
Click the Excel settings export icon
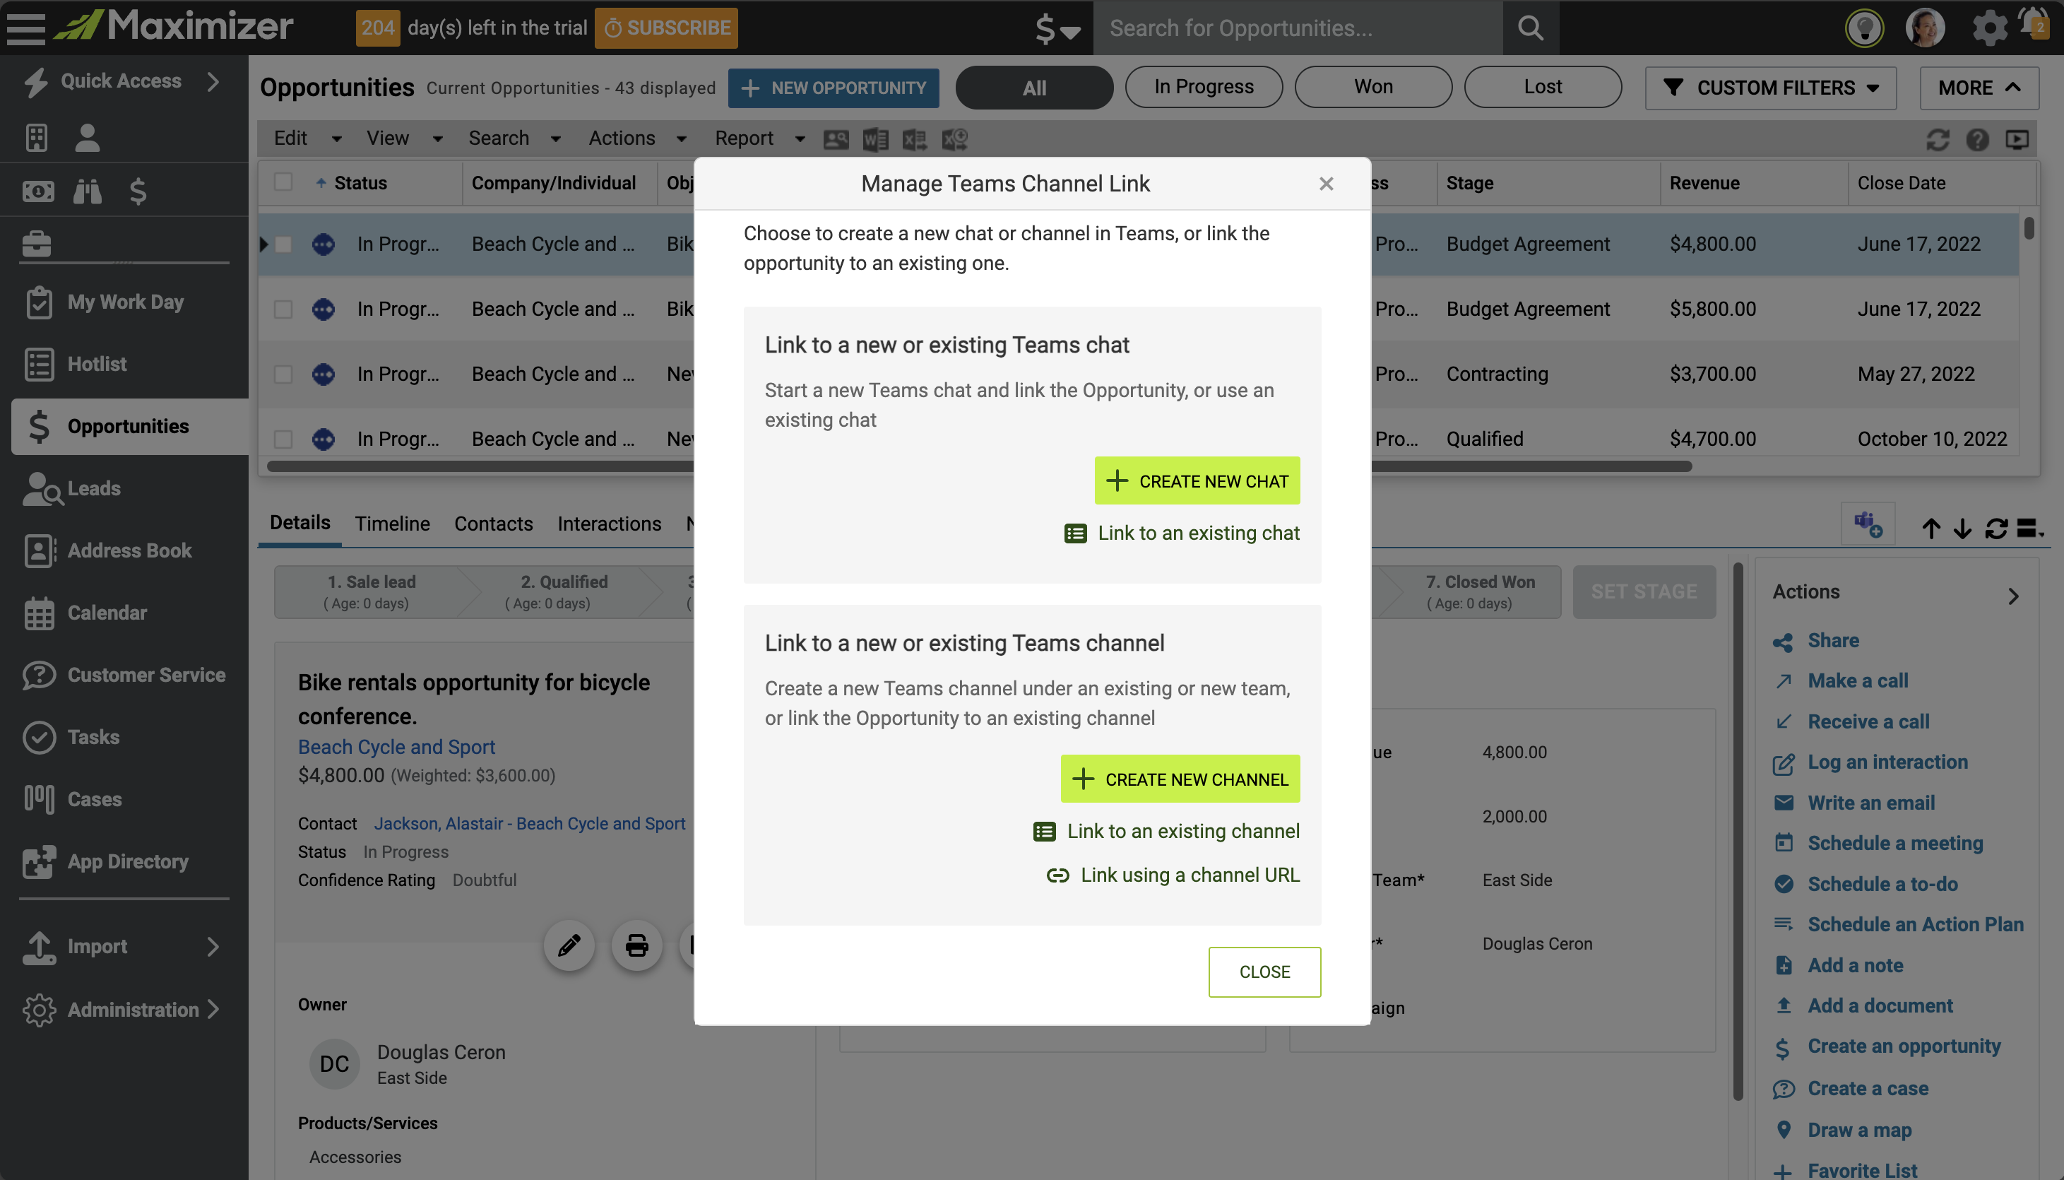point(955,139)
